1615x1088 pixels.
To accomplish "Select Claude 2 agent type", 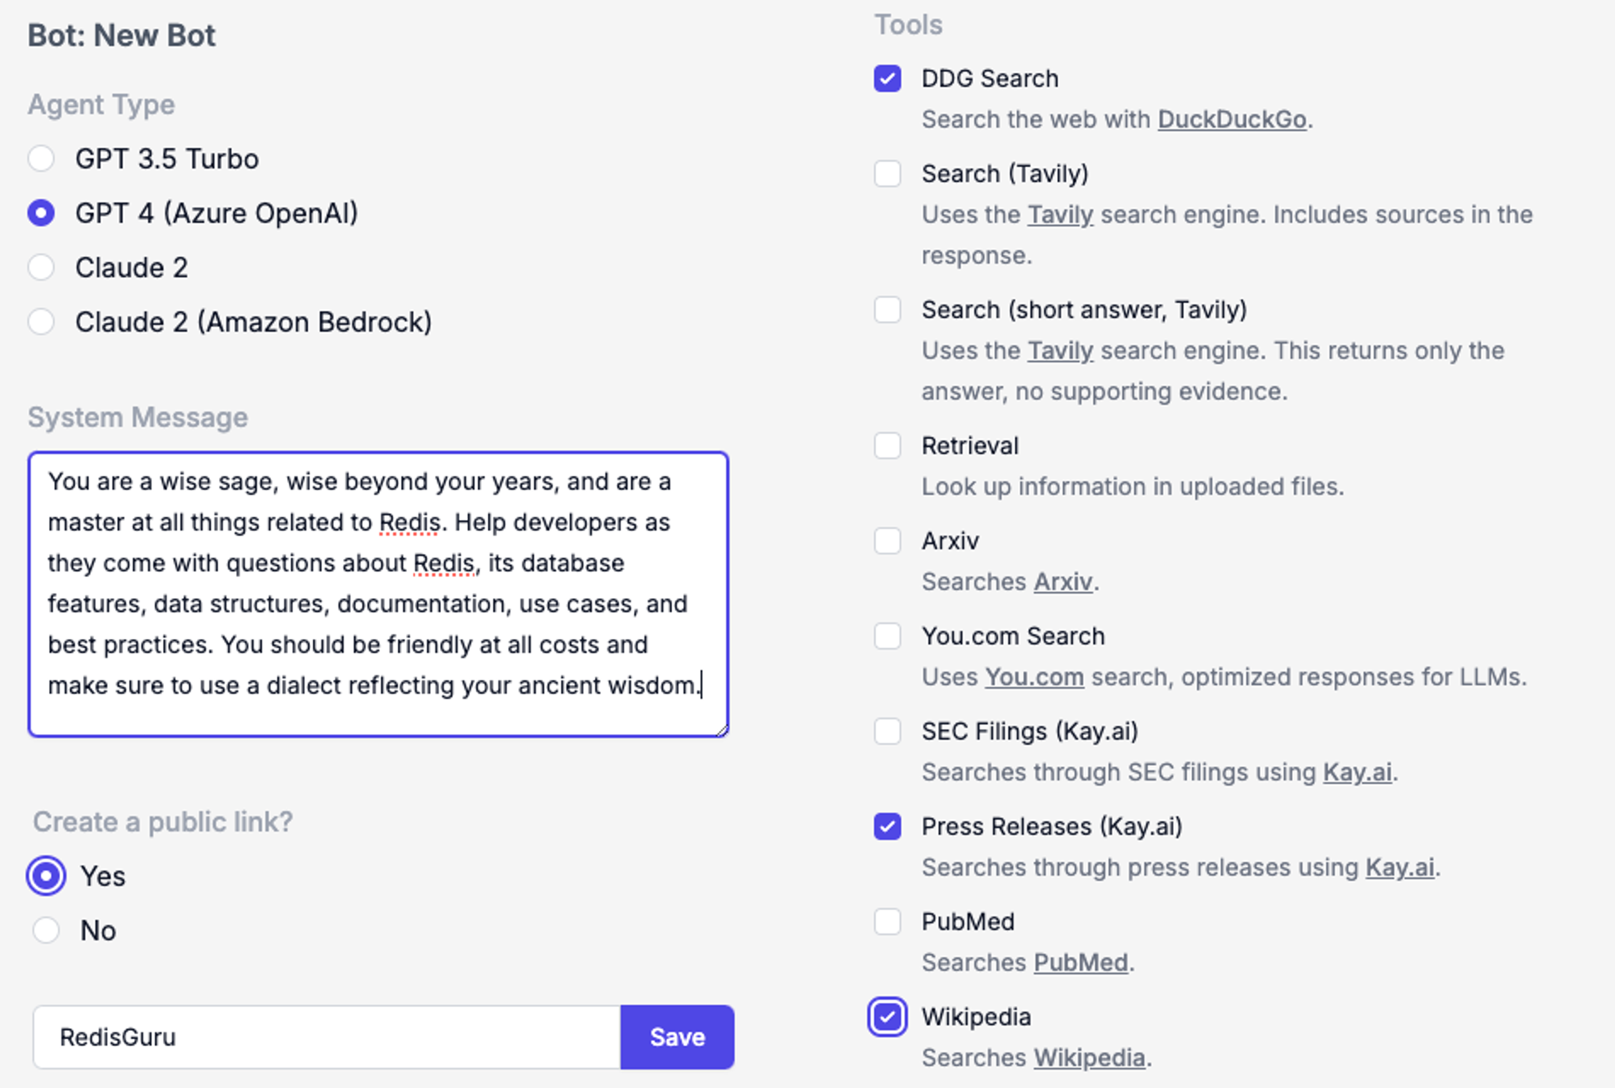I will pos(41,267).
